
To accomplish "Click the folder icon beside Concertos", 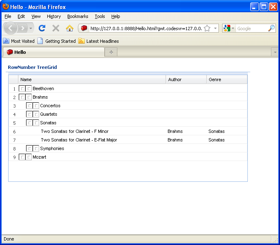I will (36, 106).
